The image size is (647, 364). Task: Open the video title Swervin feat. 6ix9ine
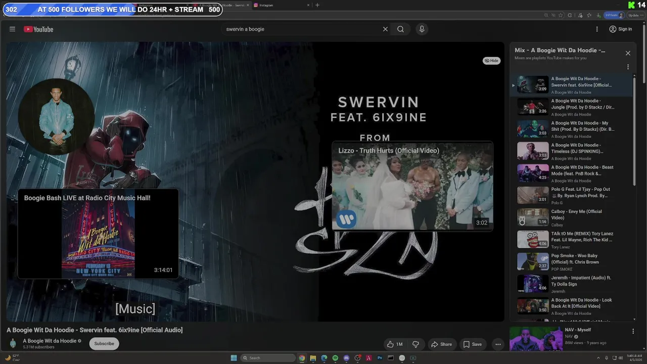click(x=95, y=330)
